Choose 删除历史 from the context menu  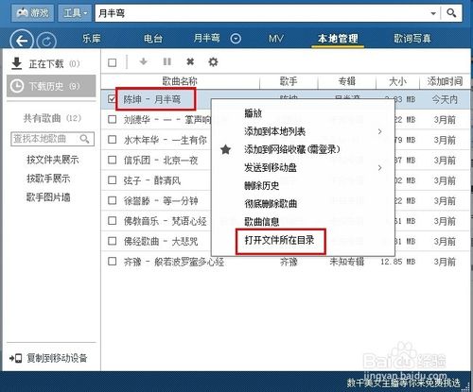[262, 186]
